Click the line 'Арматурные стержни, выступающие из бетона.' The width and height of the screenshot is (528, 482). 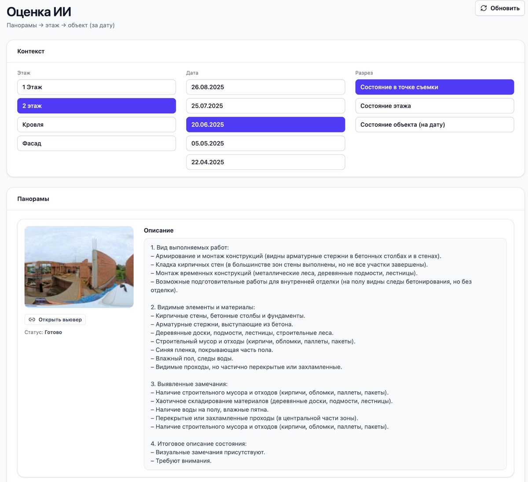tap(222, 324)
